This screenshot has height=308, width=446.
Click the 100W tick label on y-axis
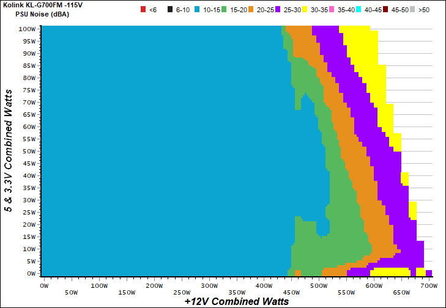[27, 29]
